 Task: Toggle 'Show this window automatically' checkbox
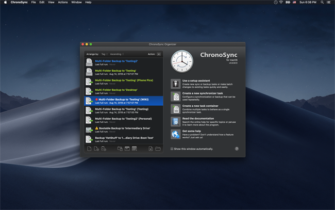(x=172, y=149)
